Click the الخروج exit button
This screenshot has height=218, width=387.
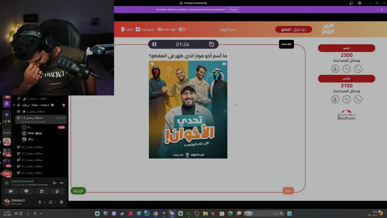click(x=127, y=29)
